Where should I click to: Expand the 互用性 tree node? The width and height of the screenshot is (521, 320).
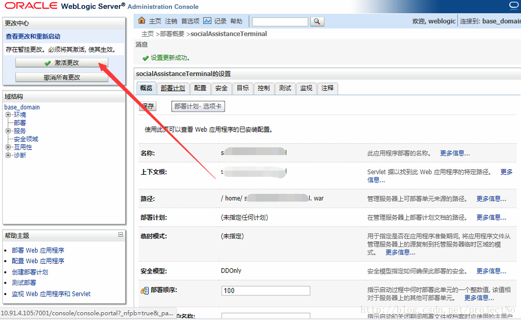[x=8, y=147]
